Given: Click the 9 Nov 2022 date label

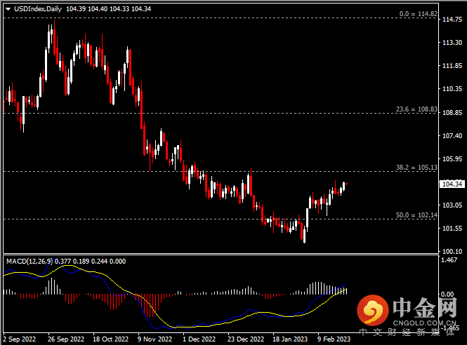Looking at the screenshot, I should (x=154, y=338).
